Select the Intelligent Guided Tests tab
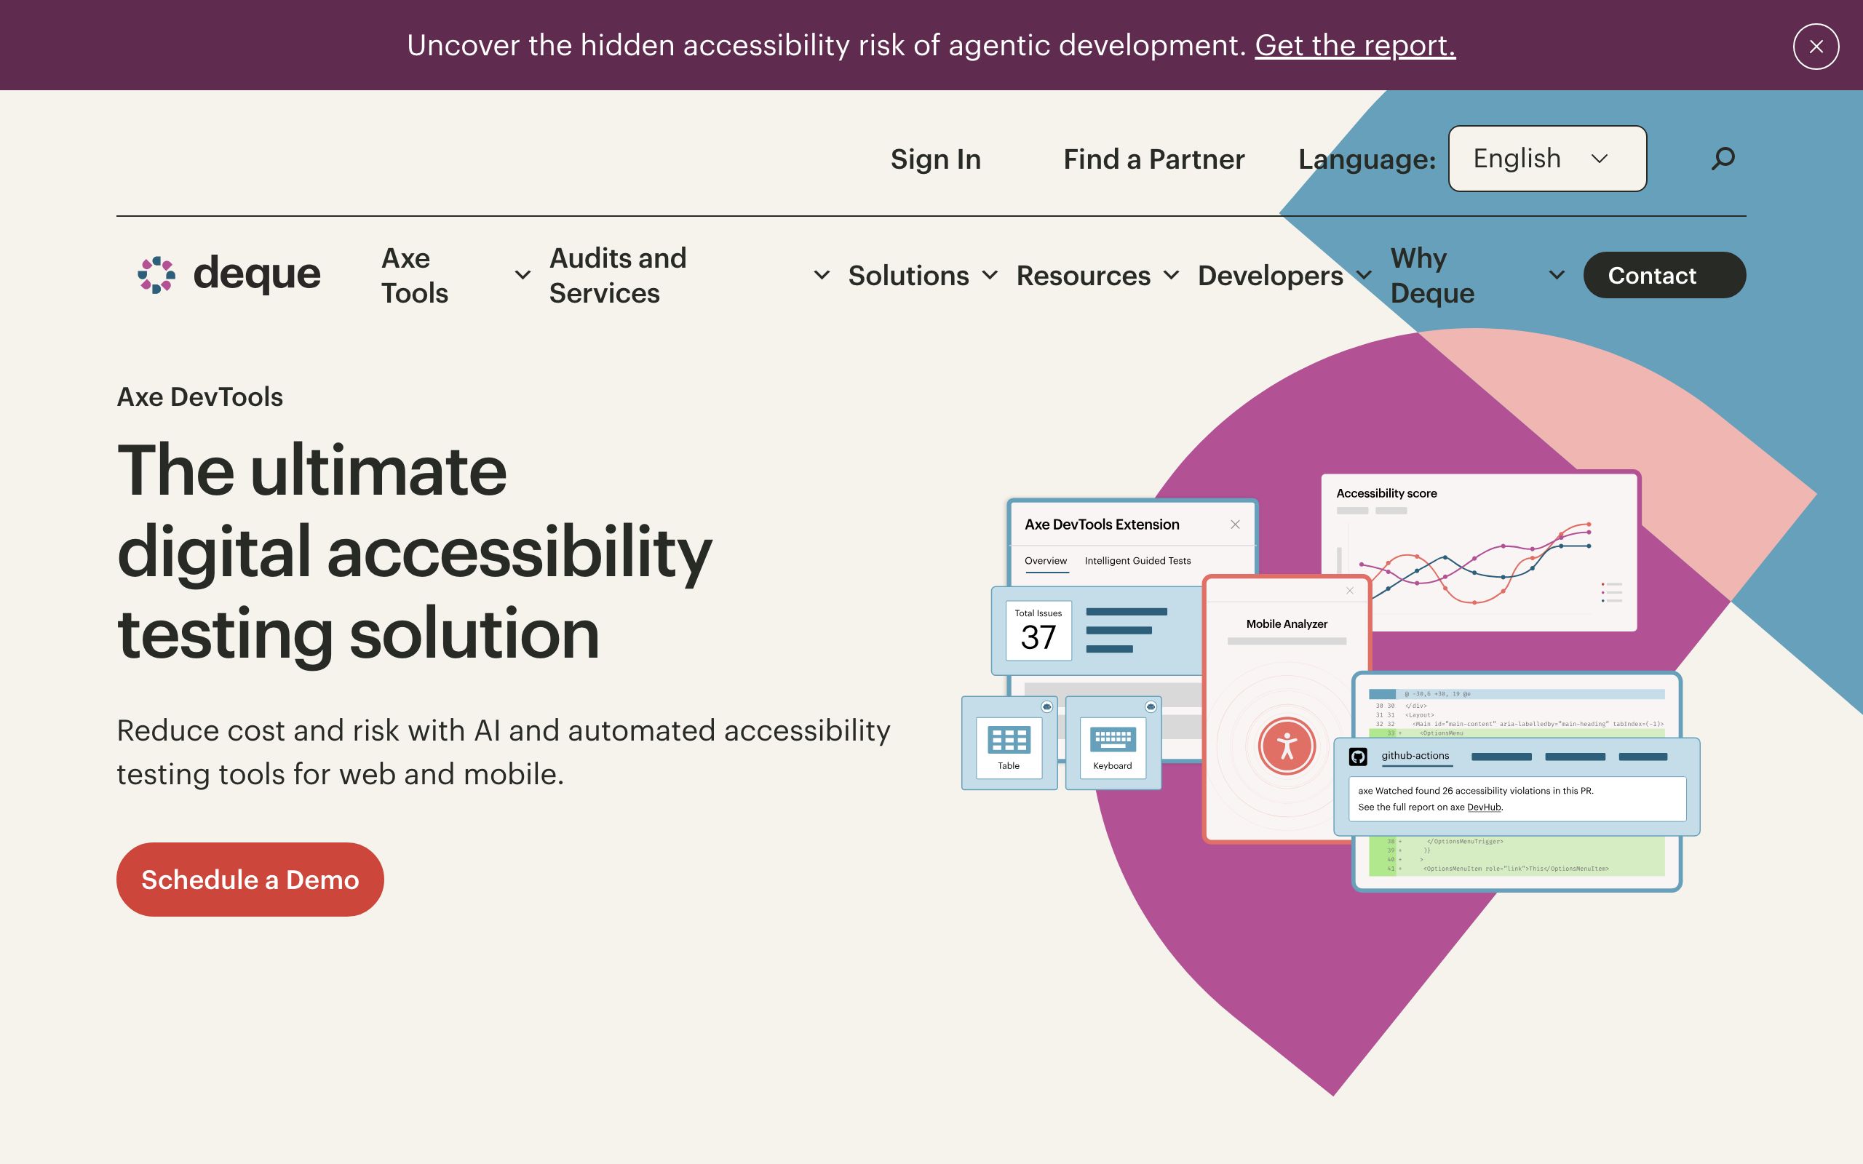This screenshot has width=1863, height=1164. click(x=1137, y=560)
